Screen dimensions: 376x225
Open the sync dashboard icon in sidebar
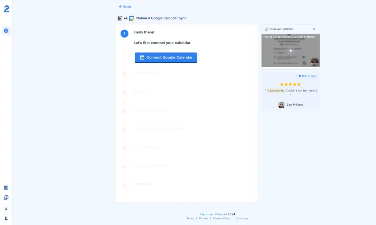tap(6, 31)
